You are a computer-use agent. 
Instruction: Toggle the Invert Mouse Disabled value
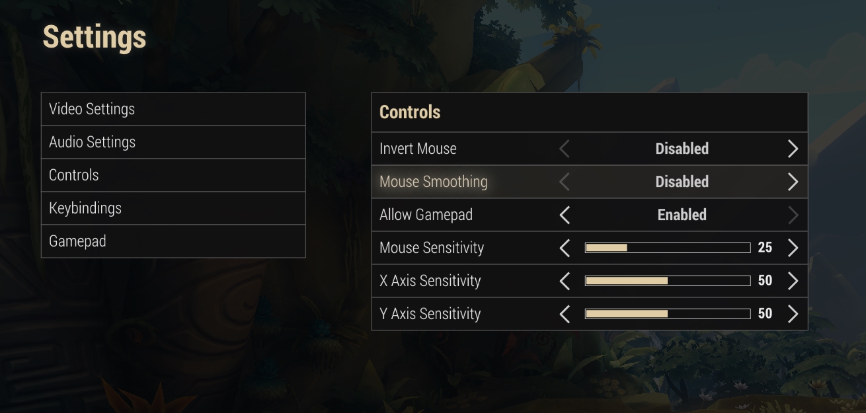click(682, 149)
